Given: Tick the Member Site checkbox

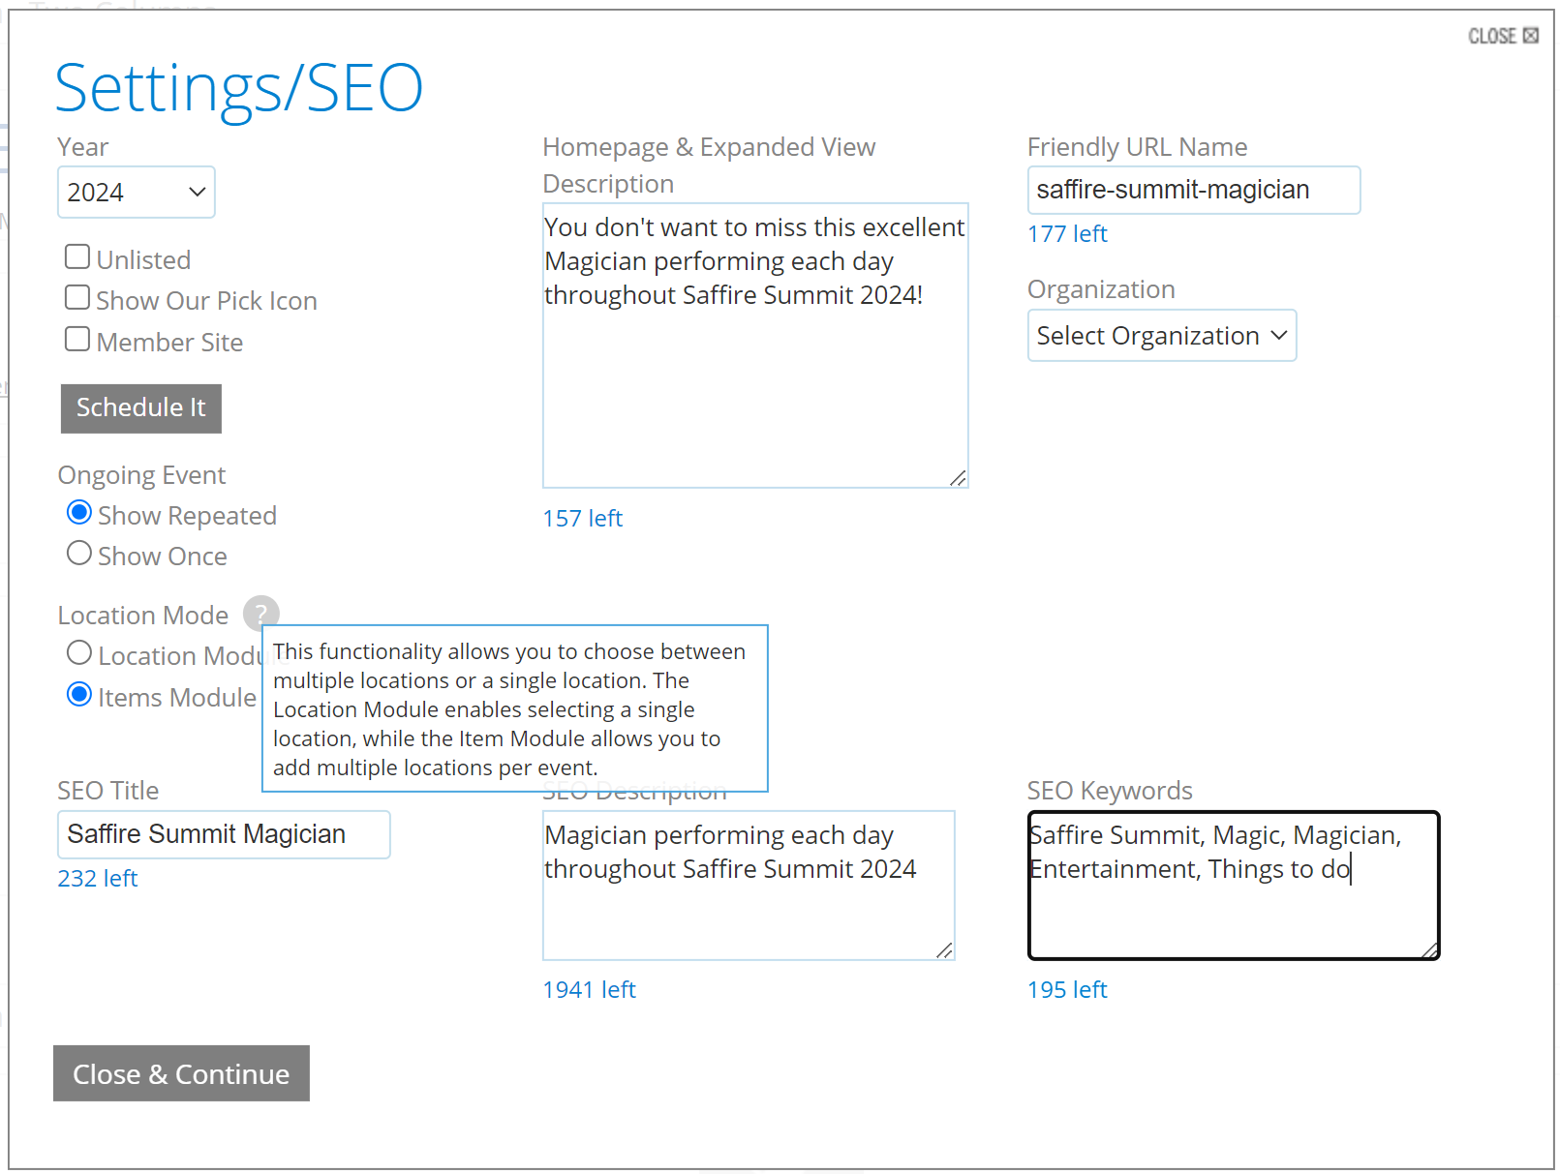Looking at the screenshot, I should (x=77, y=340).
